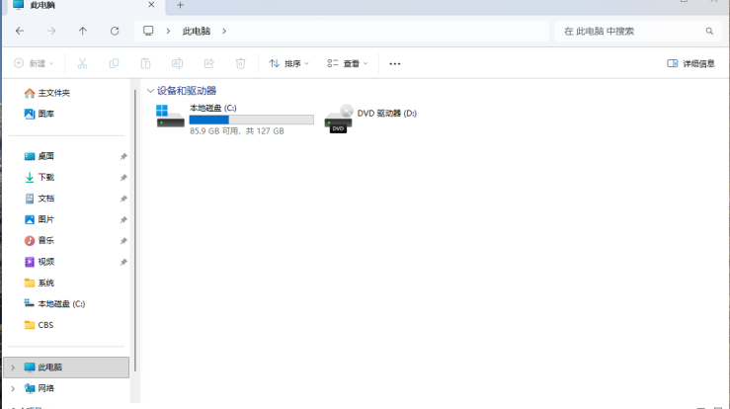This screenshot has width=730, height=409.
Task: Click 此电脑 breadcrumb in address bar
Action: 197,32
